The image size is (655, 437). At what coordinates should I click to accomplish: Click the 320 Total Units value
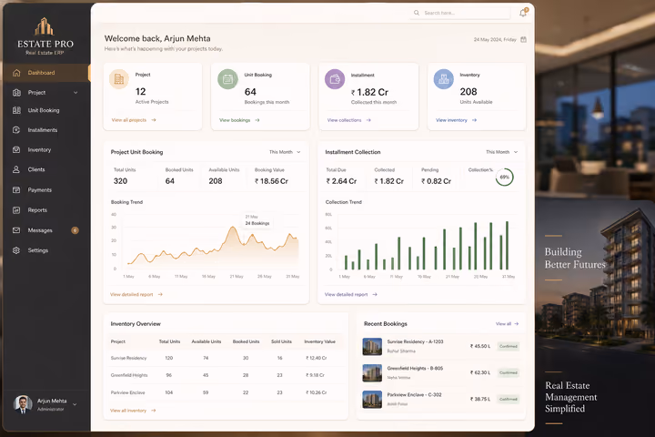pos(120,181)
